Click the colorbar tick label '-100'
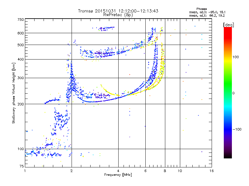Image resolution: width=249 pixels, height=186 pixels. pyautogui.click(x=237, y=129)
